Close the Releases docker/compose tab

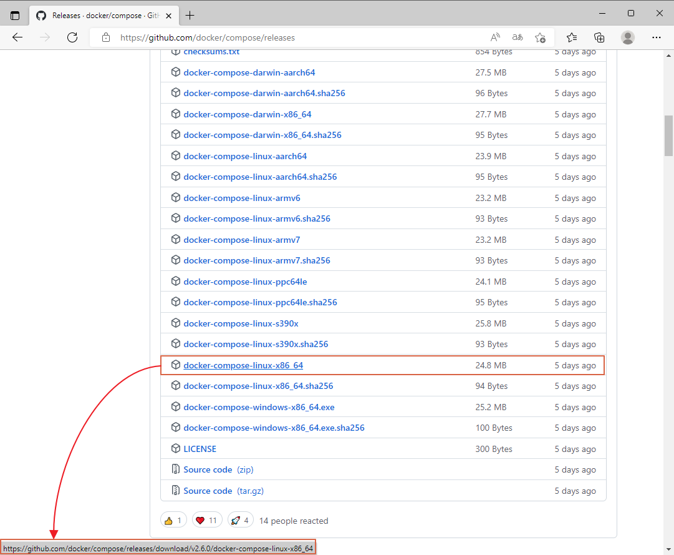pos(168,16)
